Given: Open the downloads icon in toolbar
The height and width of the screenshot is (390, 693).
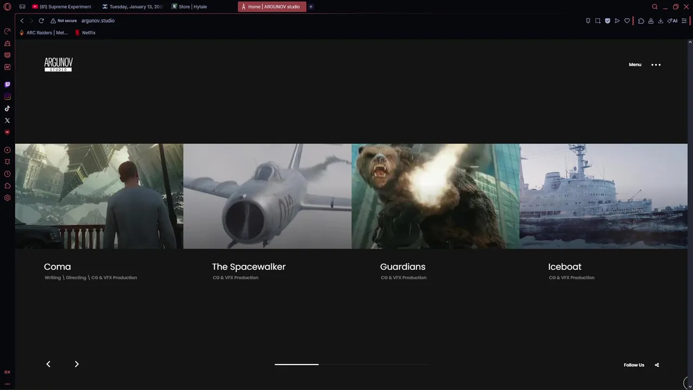Looking at the screenshot, I should [x=661, y=21].
